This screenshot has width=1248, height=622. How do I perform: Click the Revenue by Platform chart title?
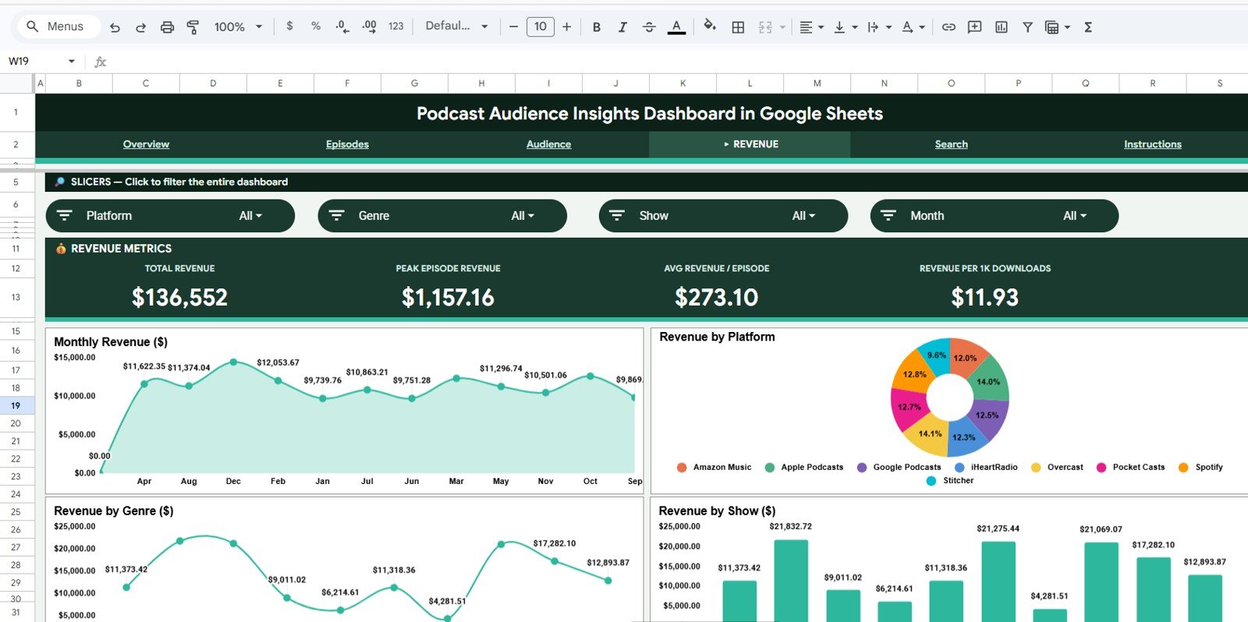[x=717, y=337]
